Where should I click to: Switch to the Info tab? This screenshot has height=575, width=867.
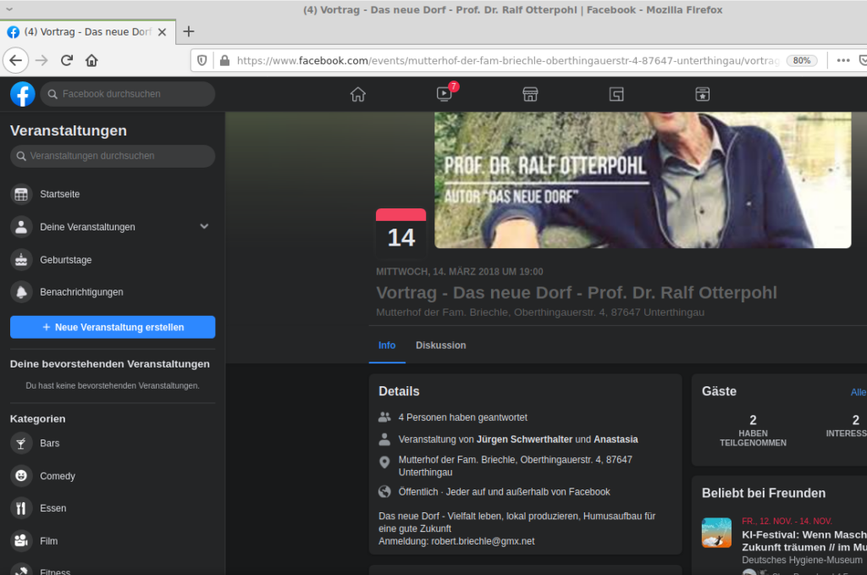pyautogui.click(x=387, y=345)
